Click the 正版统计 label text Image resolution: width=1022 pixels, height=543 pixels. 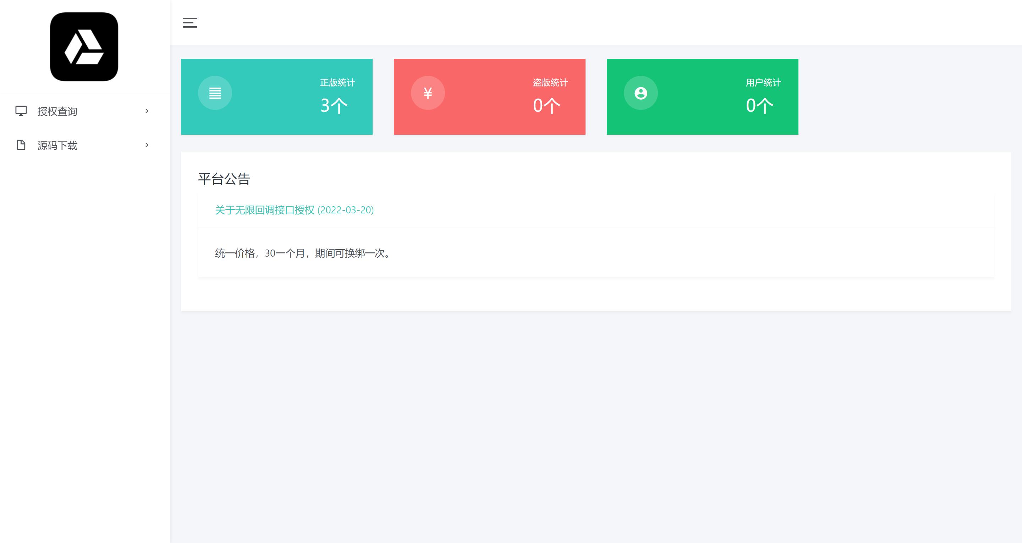point(337,83)
